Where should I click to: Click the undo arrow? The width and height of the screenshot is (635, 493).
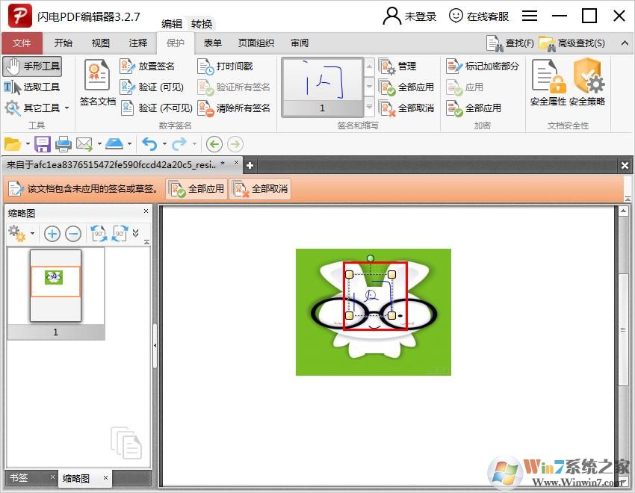point(150,144)
